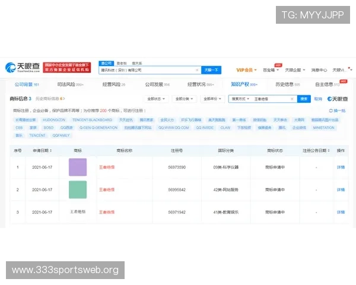The height and width of the screenshot is (285, 356).
Task: Clear the trademark keyword search field
Action: coord(292,99)
